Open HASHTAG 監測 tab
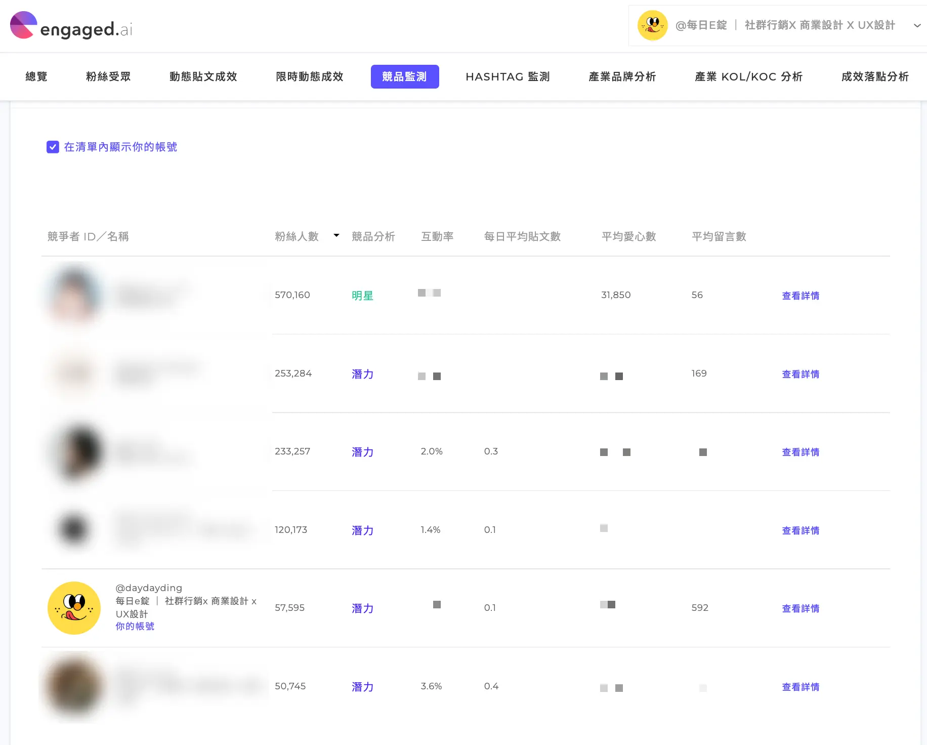927x745 pixels. click(x=508, y=76)
